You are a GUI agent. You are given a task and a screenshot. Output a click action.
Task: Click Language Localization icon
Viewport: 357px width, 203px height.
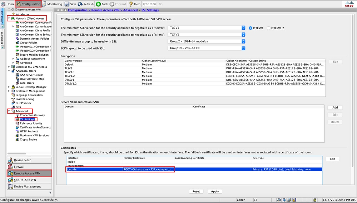(x=13, y=95)
